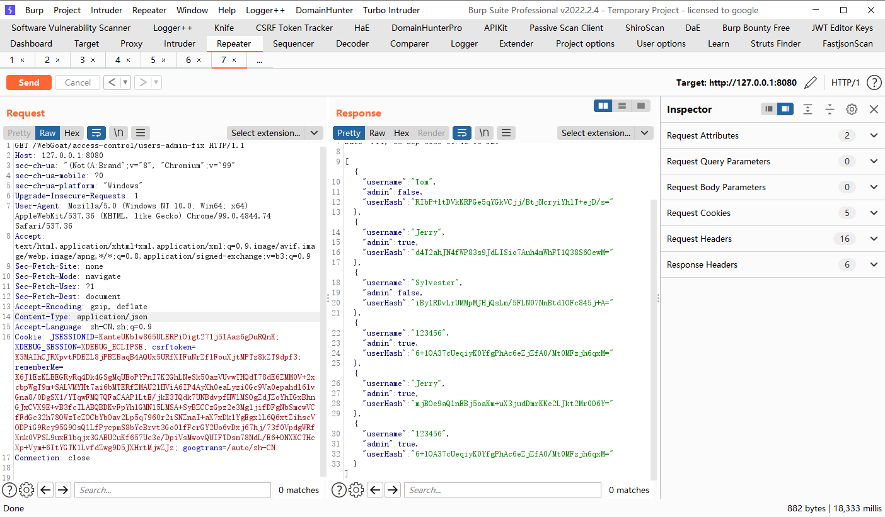Add new Repeater tab with ...

(x=259, y=60)
